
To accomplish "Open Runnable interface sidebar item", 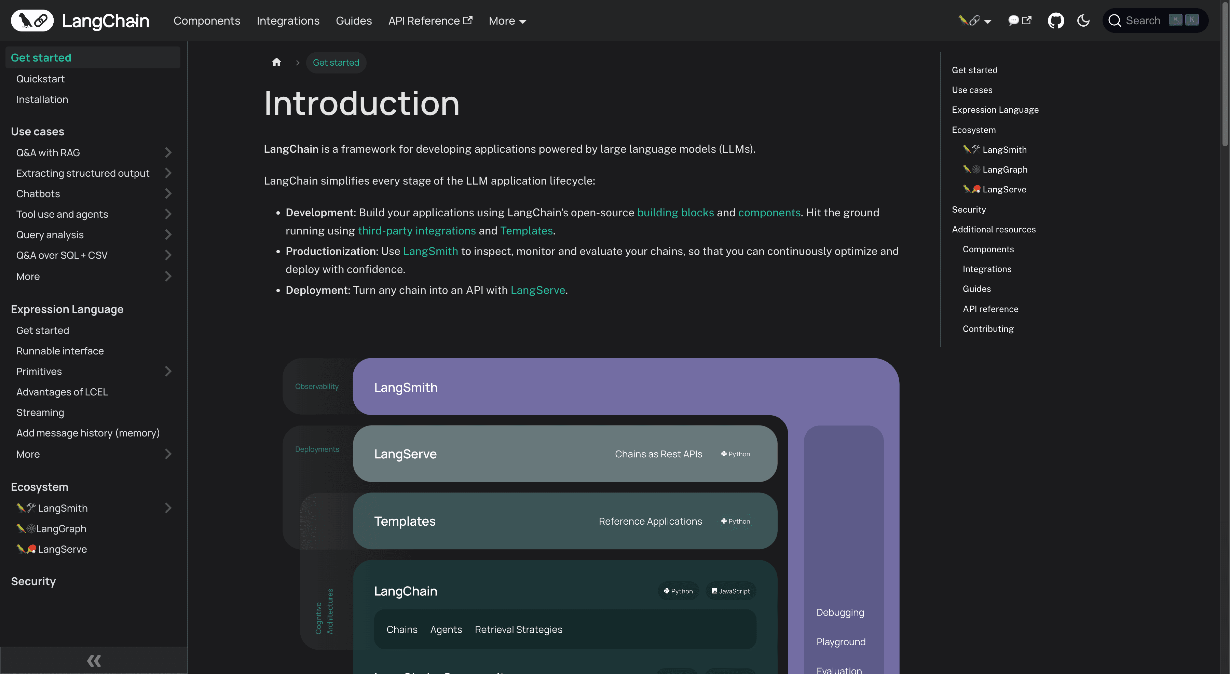I will (x=60, y=351).
